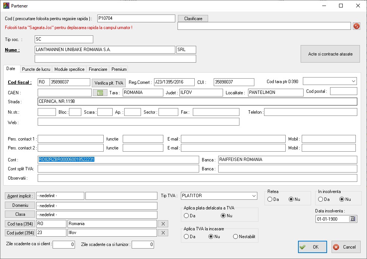Open Acte si contracte atasate
The height and width of the screenshot is (259, 367).
[330, 54]
